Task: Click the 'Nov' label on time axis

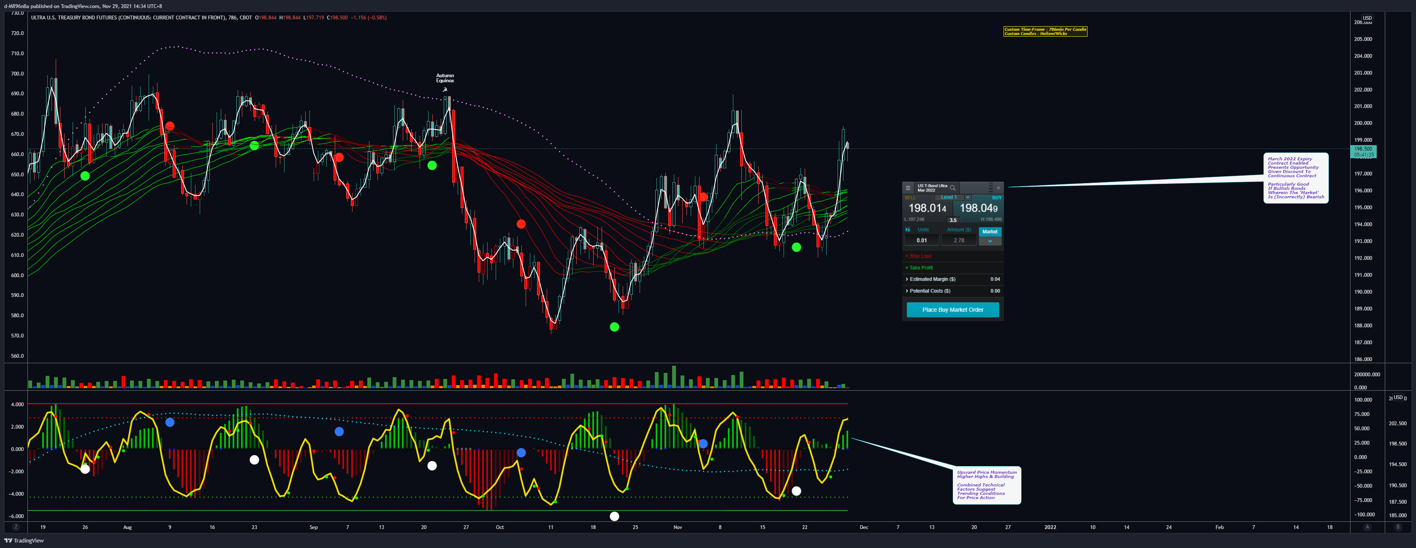Action: 677,528
